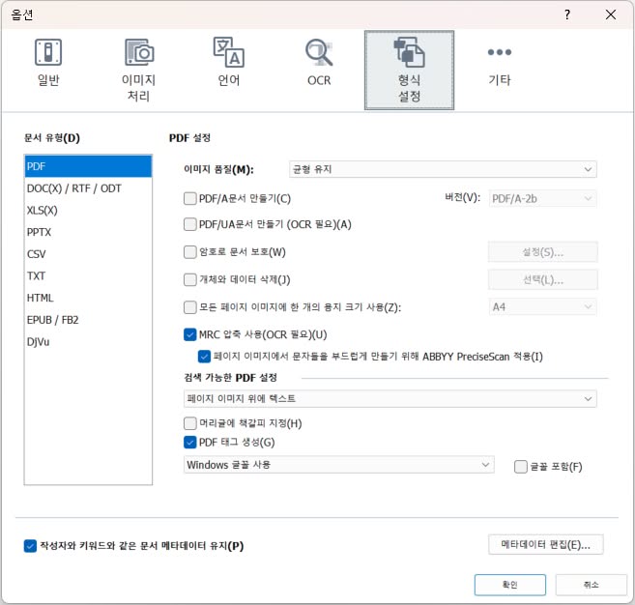Click the 설정(S)... button
The width and height of the screenshot is (635, 605).
[542, 252]
